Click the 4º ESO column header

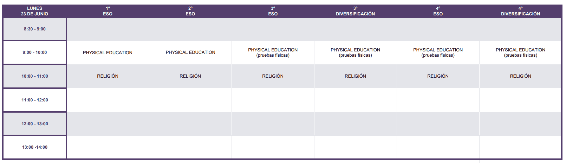click(x=438, y=11)
